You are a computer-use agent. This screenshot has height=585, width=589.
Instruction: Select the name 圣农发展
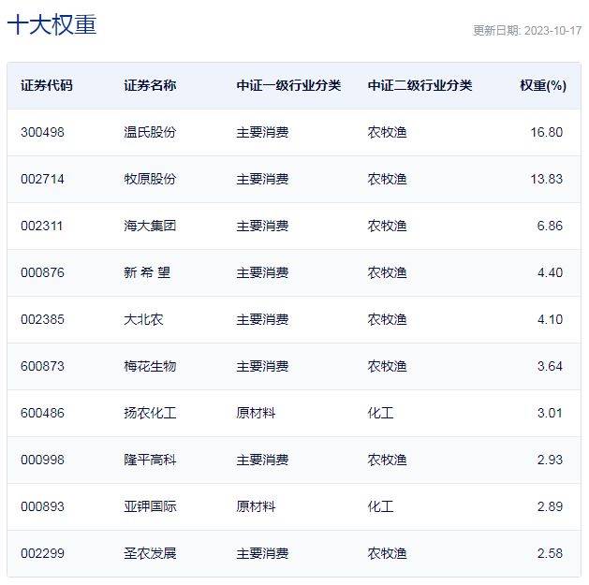coord(150,553)
